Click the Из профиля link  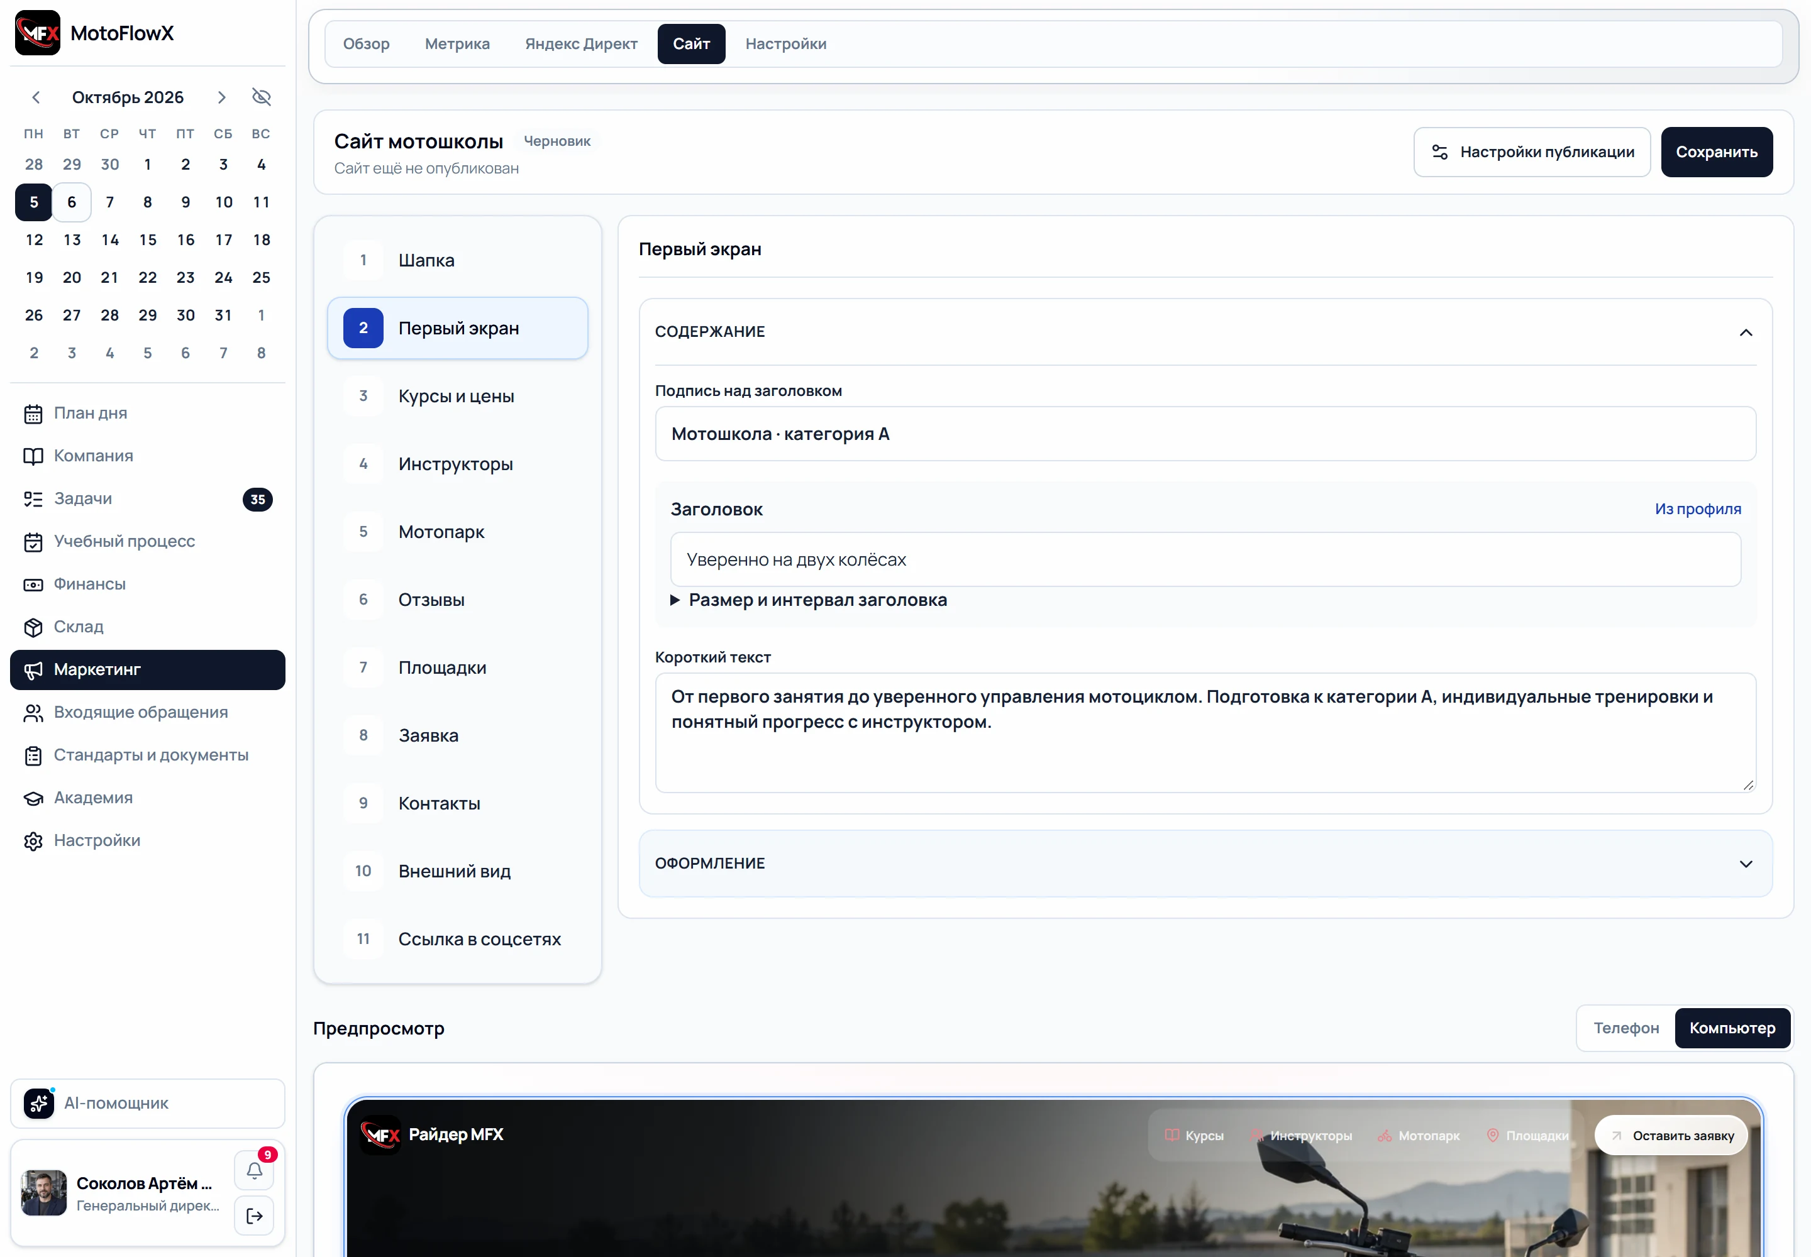coord(1698,509)
